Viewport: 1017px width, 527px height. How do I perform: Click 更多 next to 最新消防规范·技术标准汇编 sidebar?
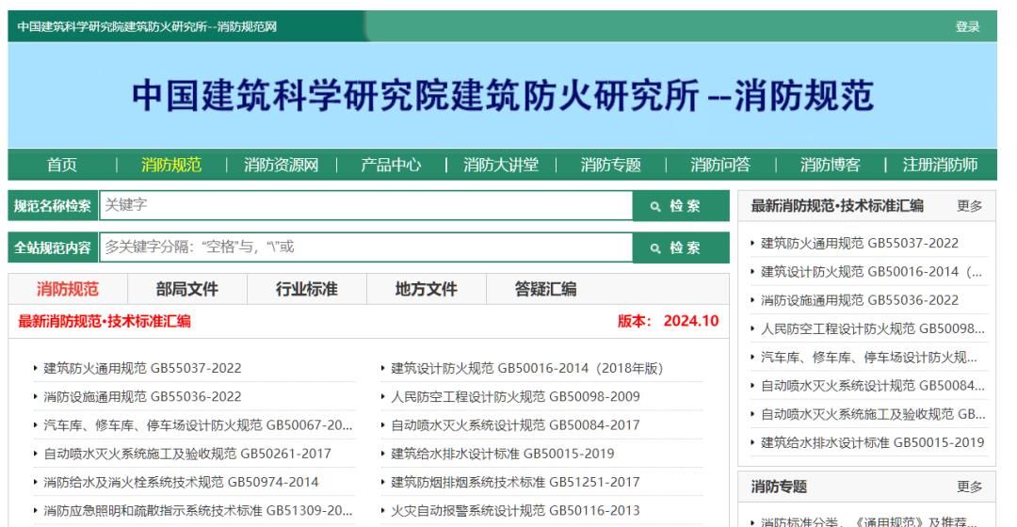[x=970, y=205]
